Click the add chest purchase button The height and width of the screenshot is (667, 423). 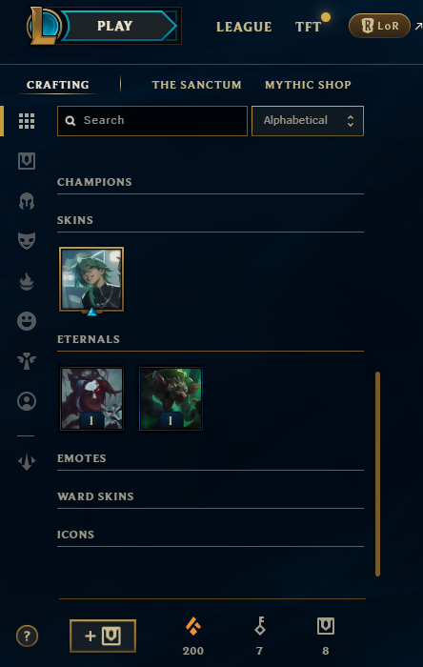coord(103,636)
